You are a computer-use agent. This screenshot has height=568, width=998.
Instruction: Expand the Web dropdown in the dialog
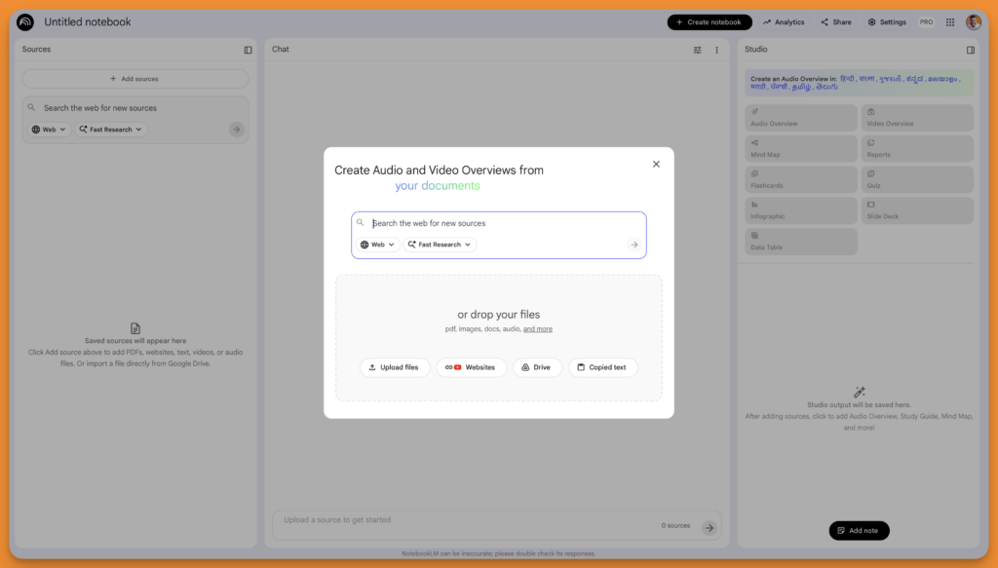(378, 245)
